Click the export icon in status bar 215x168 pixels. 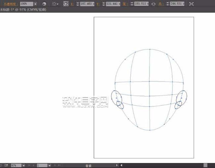click(x=6, y=165)
